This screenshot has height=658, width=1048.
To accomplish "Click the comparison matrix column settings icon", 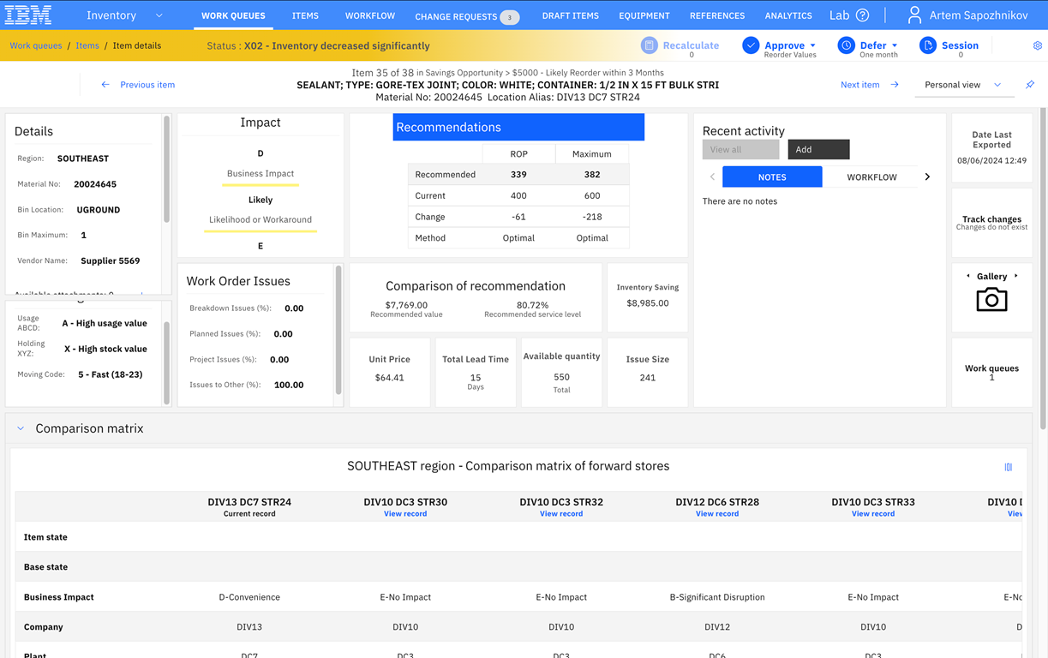I will 1008,467.
